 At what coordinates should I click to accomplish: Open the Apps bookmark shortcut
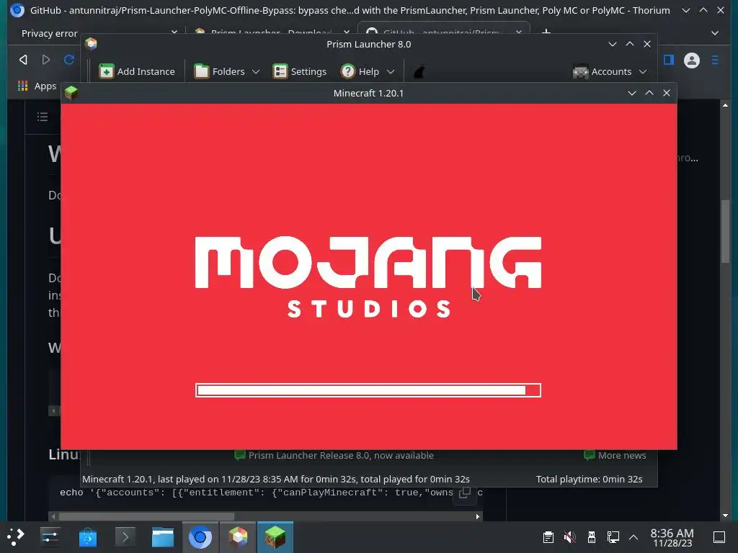[37, 86]
